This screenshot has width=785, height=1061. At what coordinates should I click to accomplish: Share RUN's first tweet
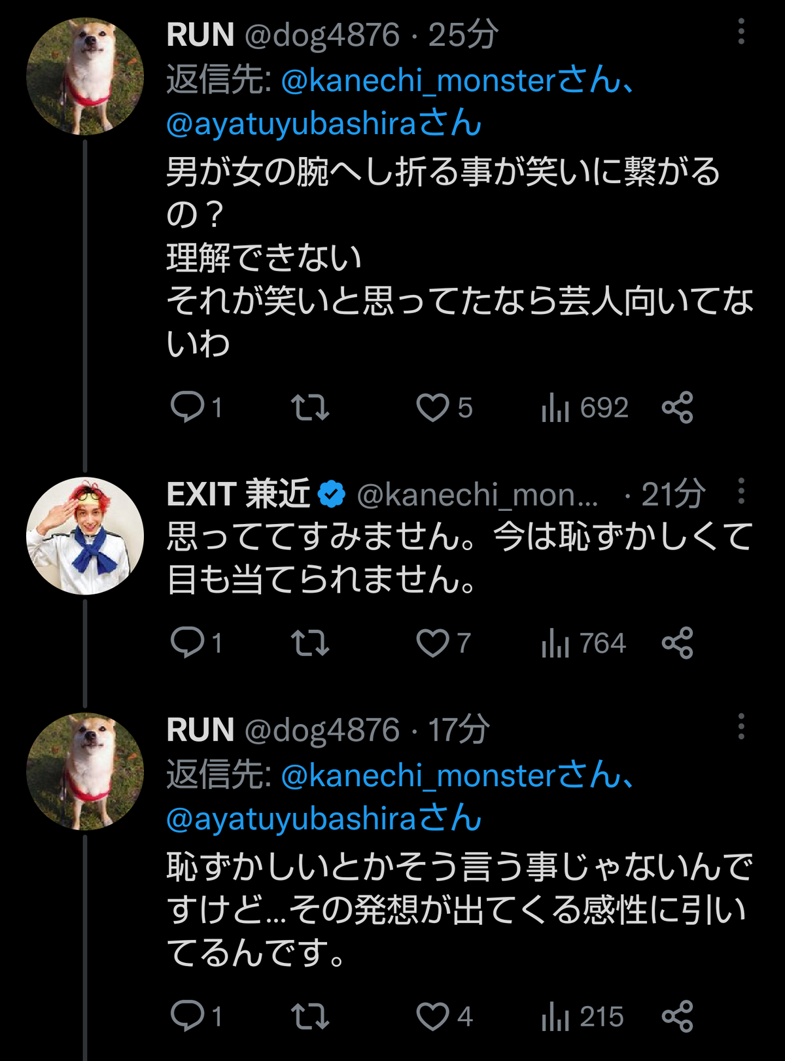677,408
